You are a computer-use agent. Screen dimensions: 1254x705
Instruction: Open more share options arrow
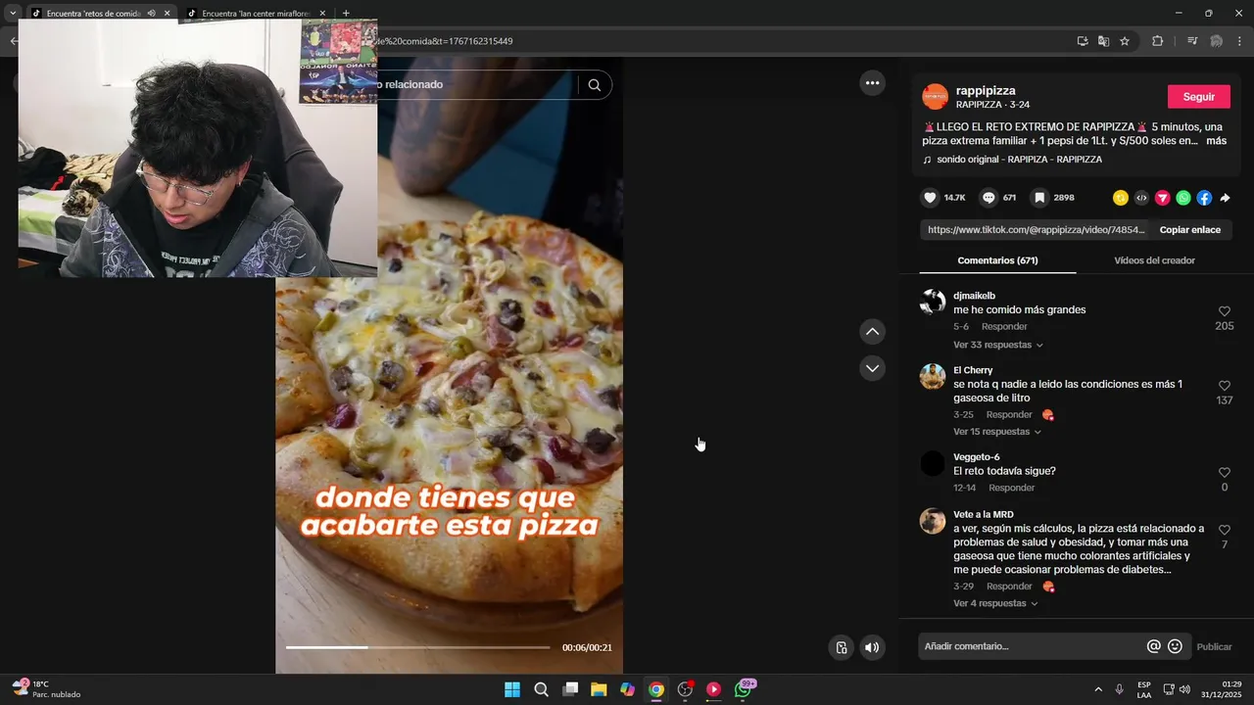pos(1225,198)
